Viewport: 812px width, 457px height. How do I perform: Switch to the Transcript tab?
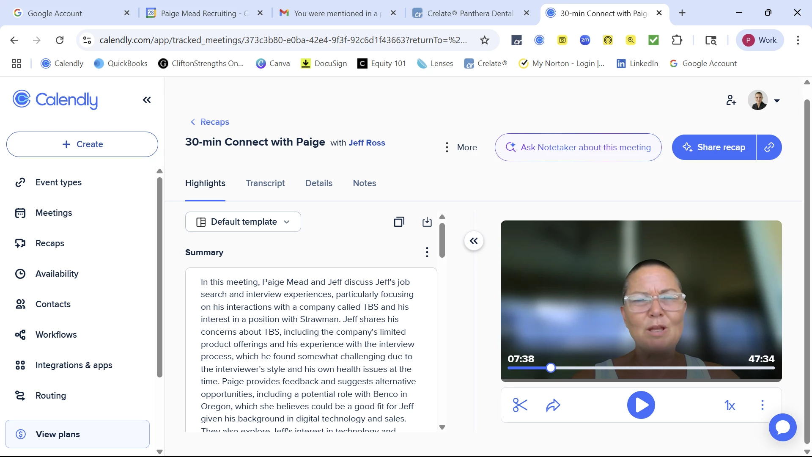point(265,183)
